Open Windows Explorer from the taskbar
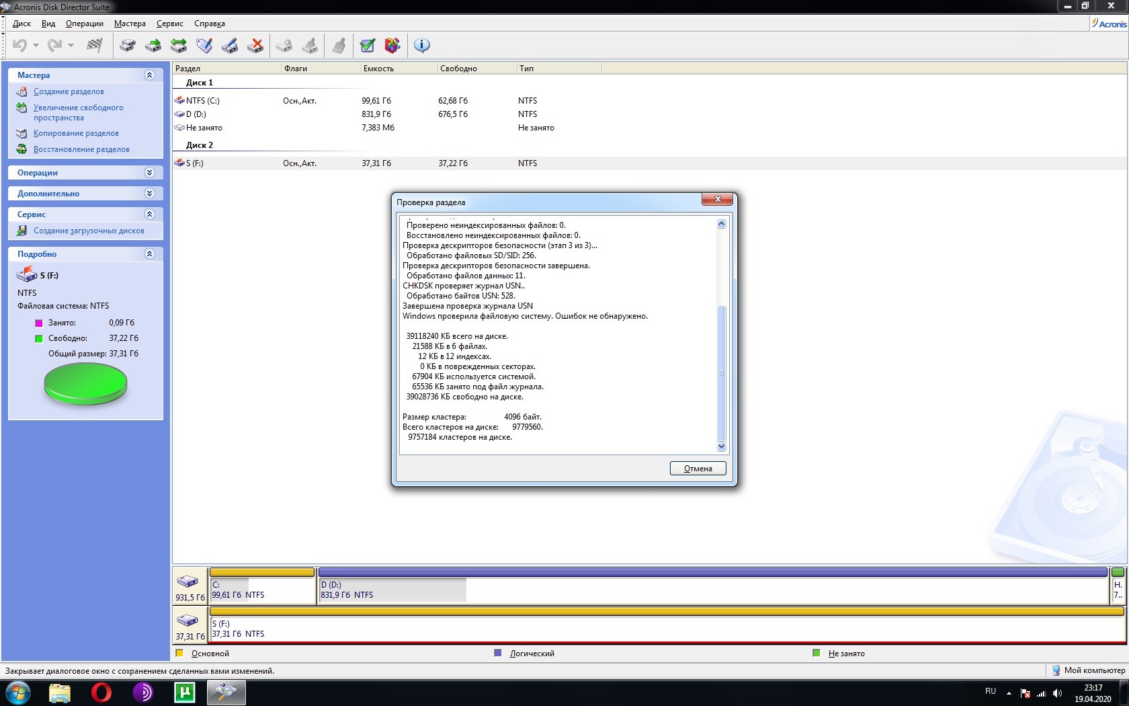This screenshot has height=706, width=1129. click(x=60, y=693)
